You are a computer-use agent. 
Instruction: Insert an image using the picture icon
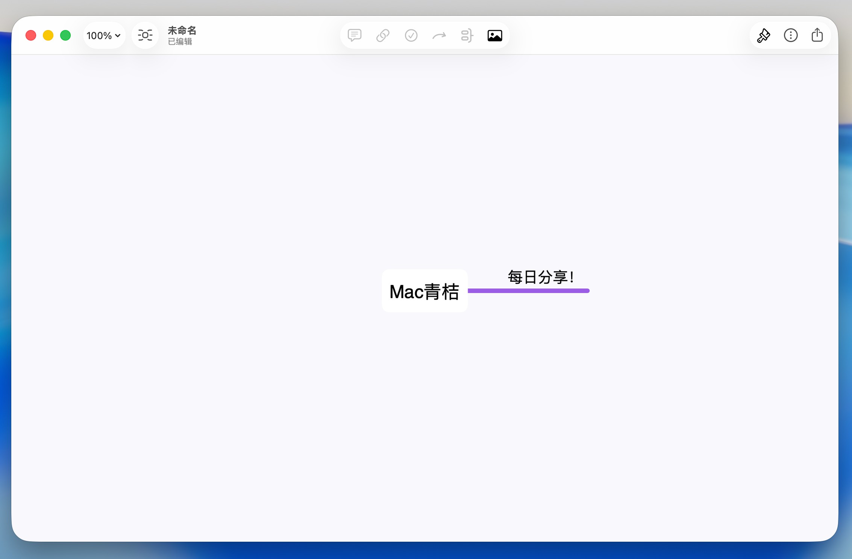click(x=495, y=35)
